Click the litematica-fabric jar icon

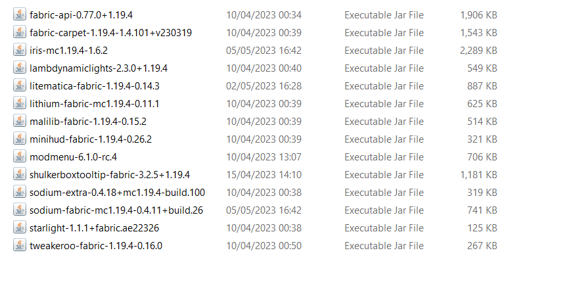[x=19, y=85]
